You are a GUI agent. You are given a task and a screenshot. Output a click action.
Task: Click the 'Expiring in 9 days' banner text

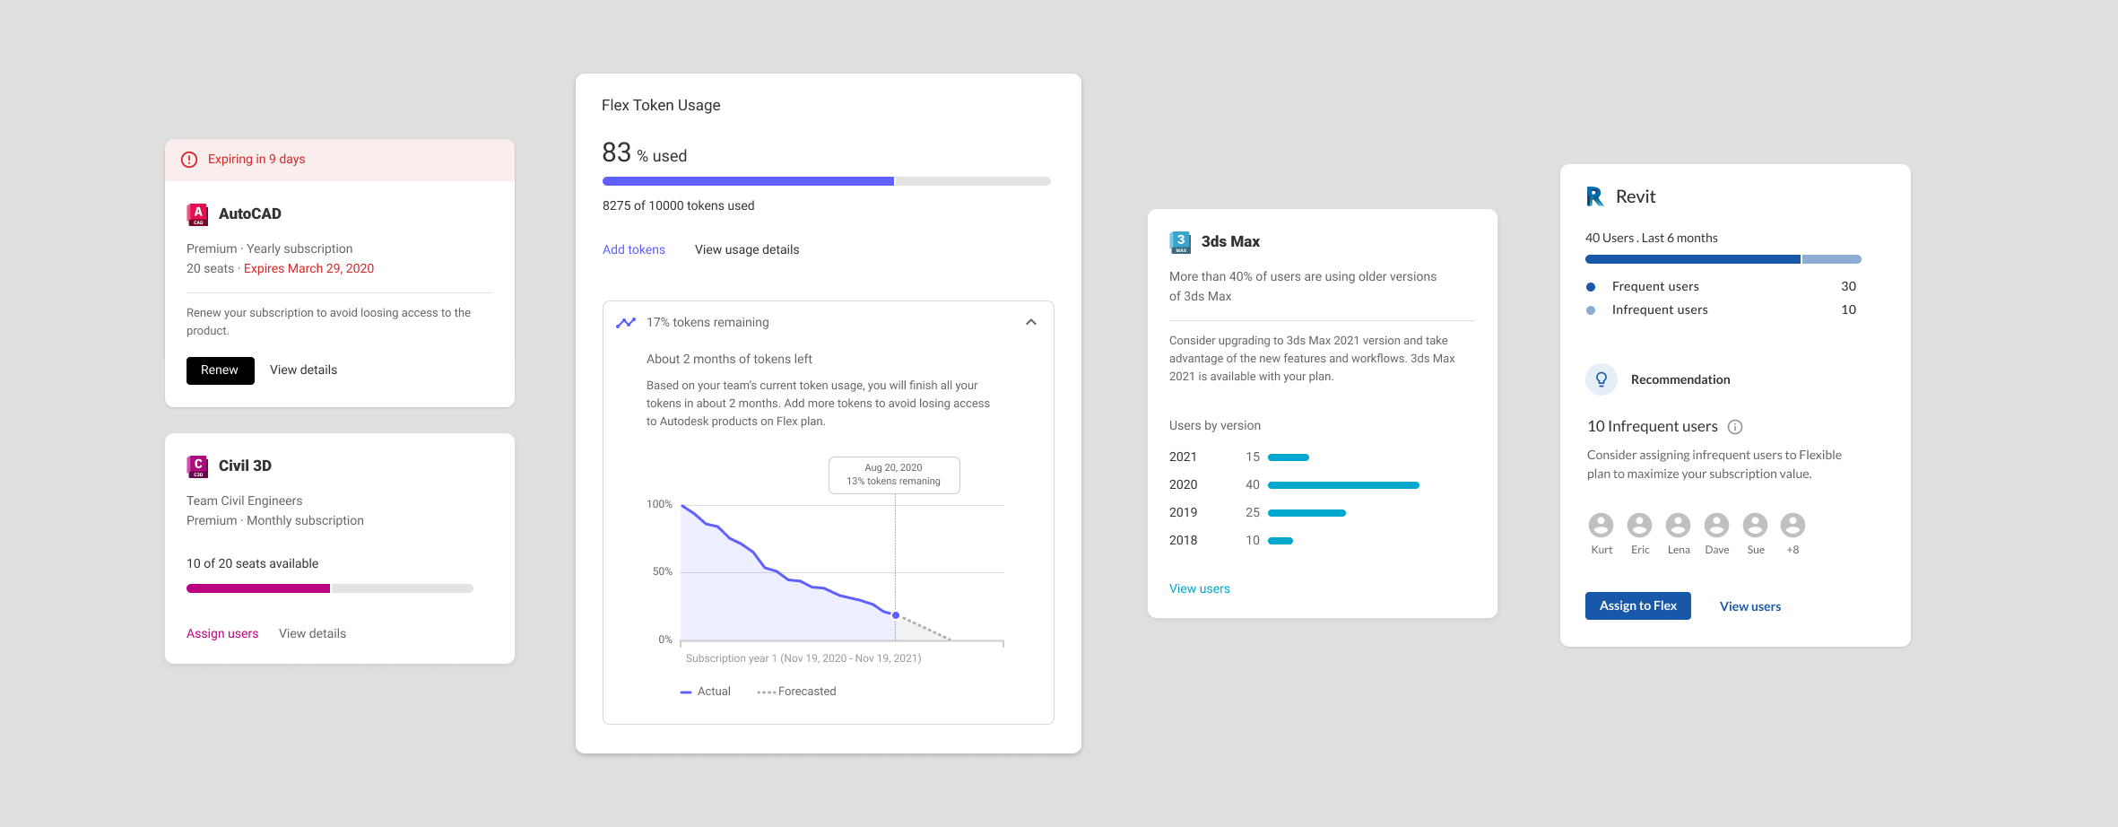(x=256, y=159)
